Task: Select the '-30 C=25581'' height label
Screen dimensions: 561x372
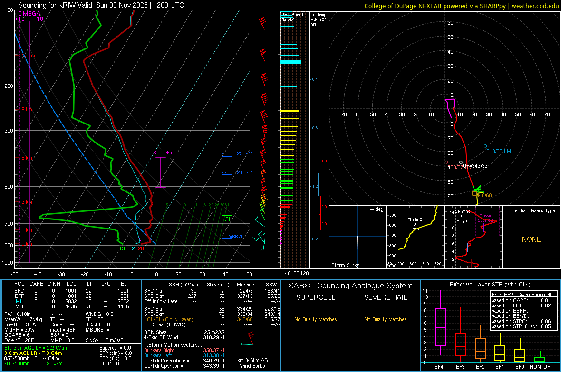Action: coord(237,153)
